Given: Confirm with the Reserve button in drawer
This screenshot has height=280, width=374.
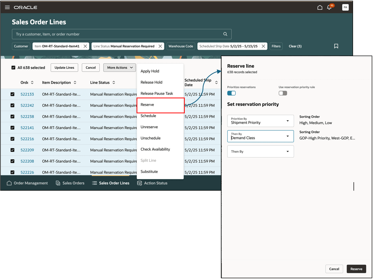Looking at the screenshot, I should pyautogui.click(x=356, y=269).
